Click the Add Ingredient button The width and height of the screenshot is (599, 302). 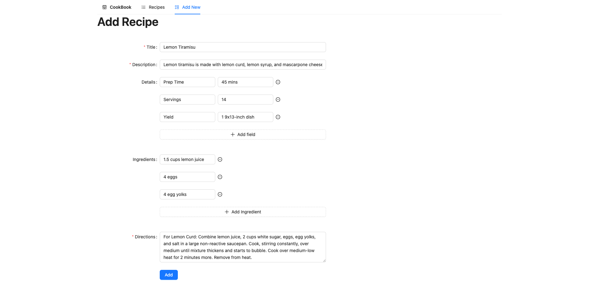tap(243, 212)
